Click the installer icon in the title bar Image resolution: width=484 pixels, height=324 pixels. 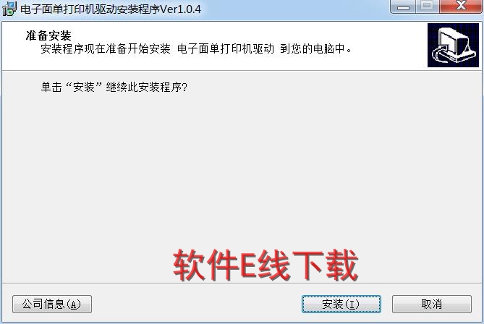point(9,9)
